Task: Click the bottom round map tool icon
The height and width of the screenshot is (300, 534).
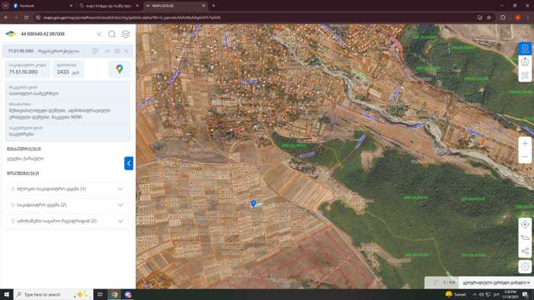Action: [525, 266]
